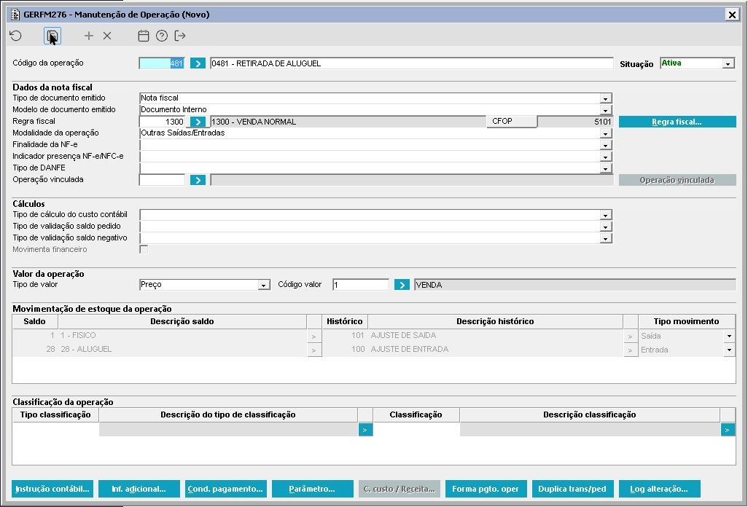This screenshot has width=748, height=507.
Task: Click saldo lookup arrow on 28 - ALUGUEL row
Action: [x=314, y=350]
